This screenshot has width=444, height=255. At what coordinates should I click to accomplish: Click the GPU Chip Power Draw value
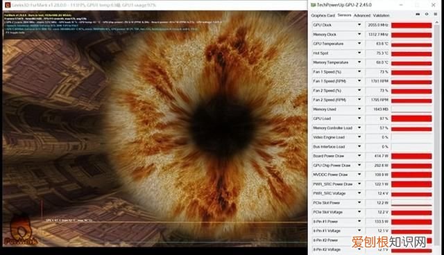click(377, 165)
